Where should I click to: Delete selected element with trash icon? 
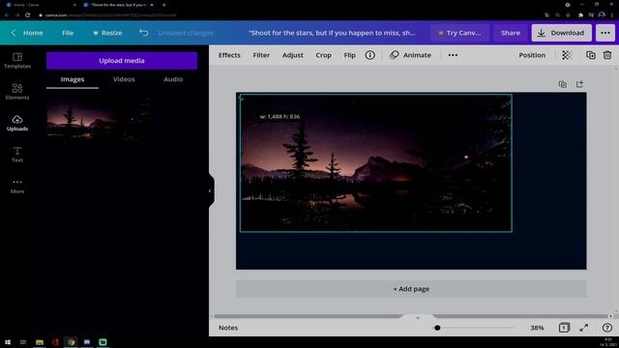(x=607, y=55)
